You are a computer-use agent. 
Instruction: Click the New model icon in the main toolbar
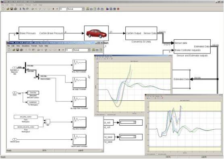(3, 9)
